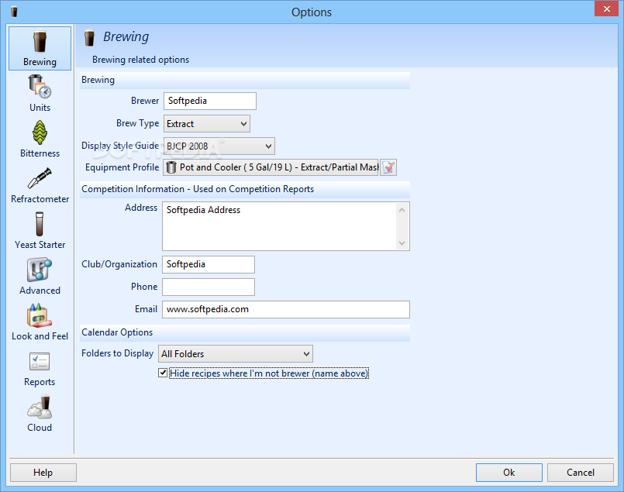Click the Address box scroll down arrow
Image resolution: width=624 pixels, height=492 pixels.
[x=402, y=243]
